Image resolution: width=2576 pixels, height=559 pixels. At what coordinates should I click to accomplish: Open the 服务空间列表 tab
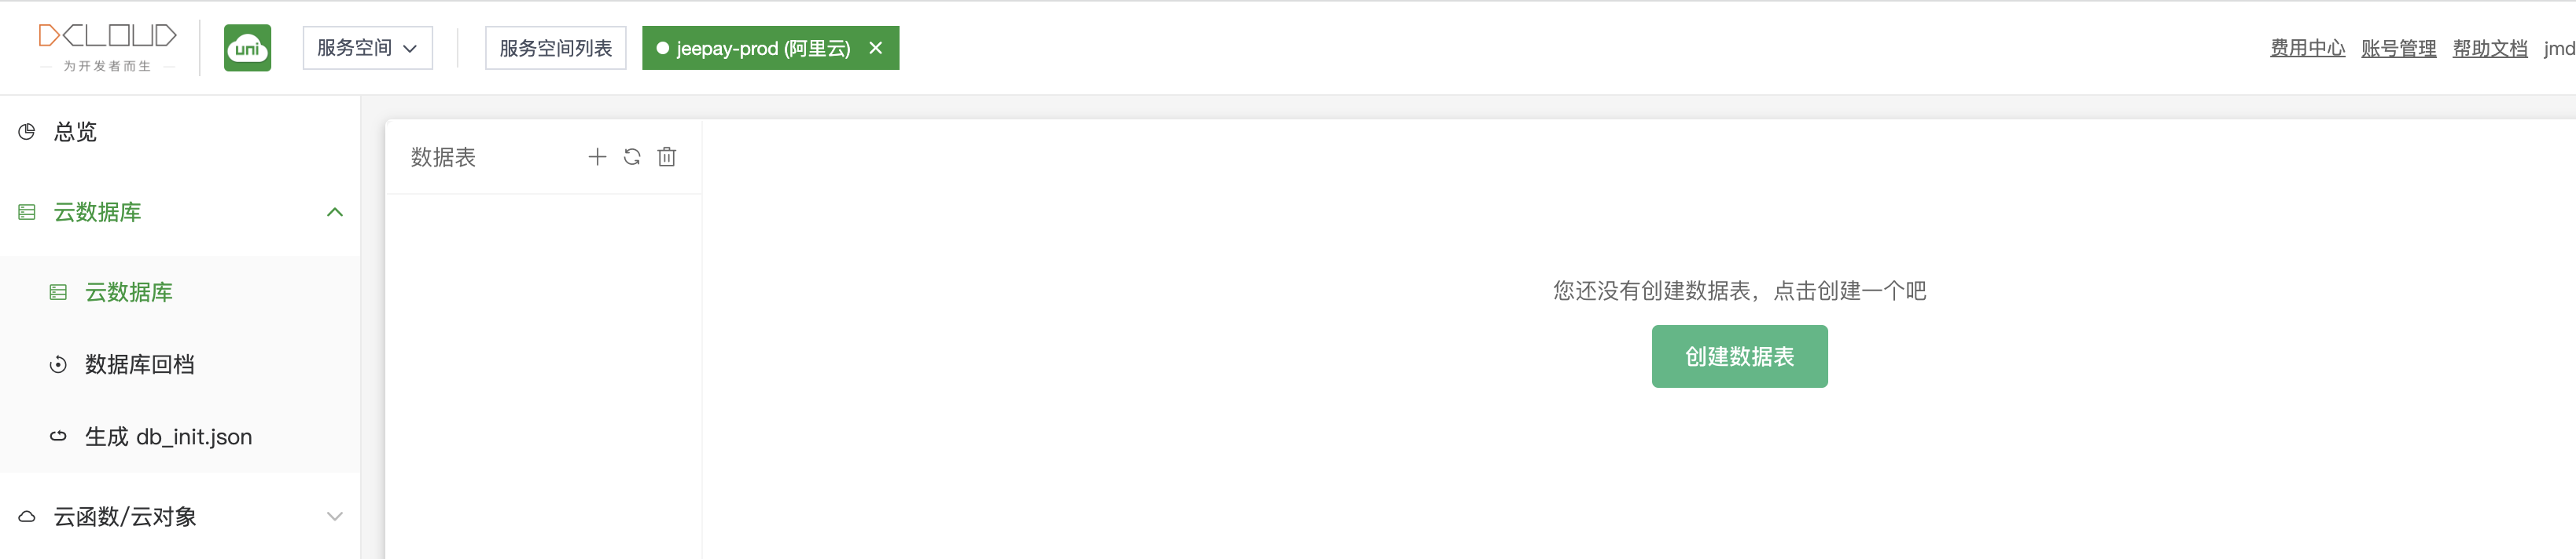pyautogui.click(x=555, y=48)
